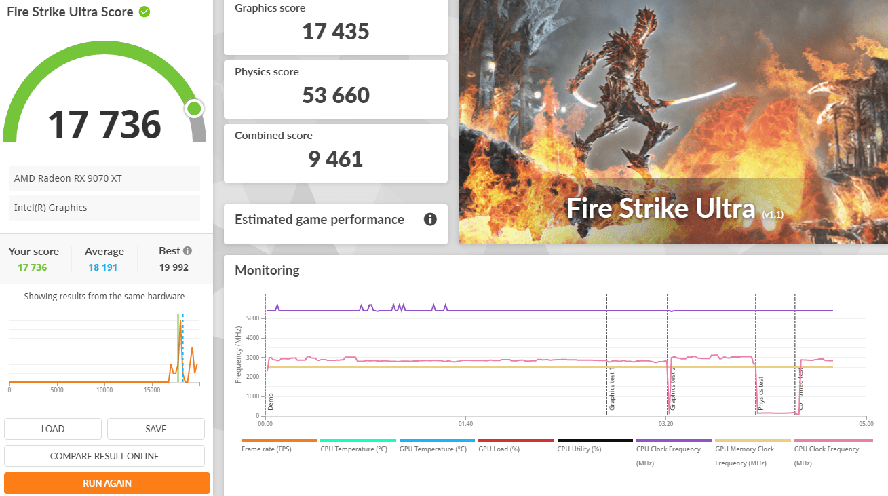The width and height of the screenshot is (888, 496).
Task: Click the Graphics score value 17 435
Action: (336, 31)
